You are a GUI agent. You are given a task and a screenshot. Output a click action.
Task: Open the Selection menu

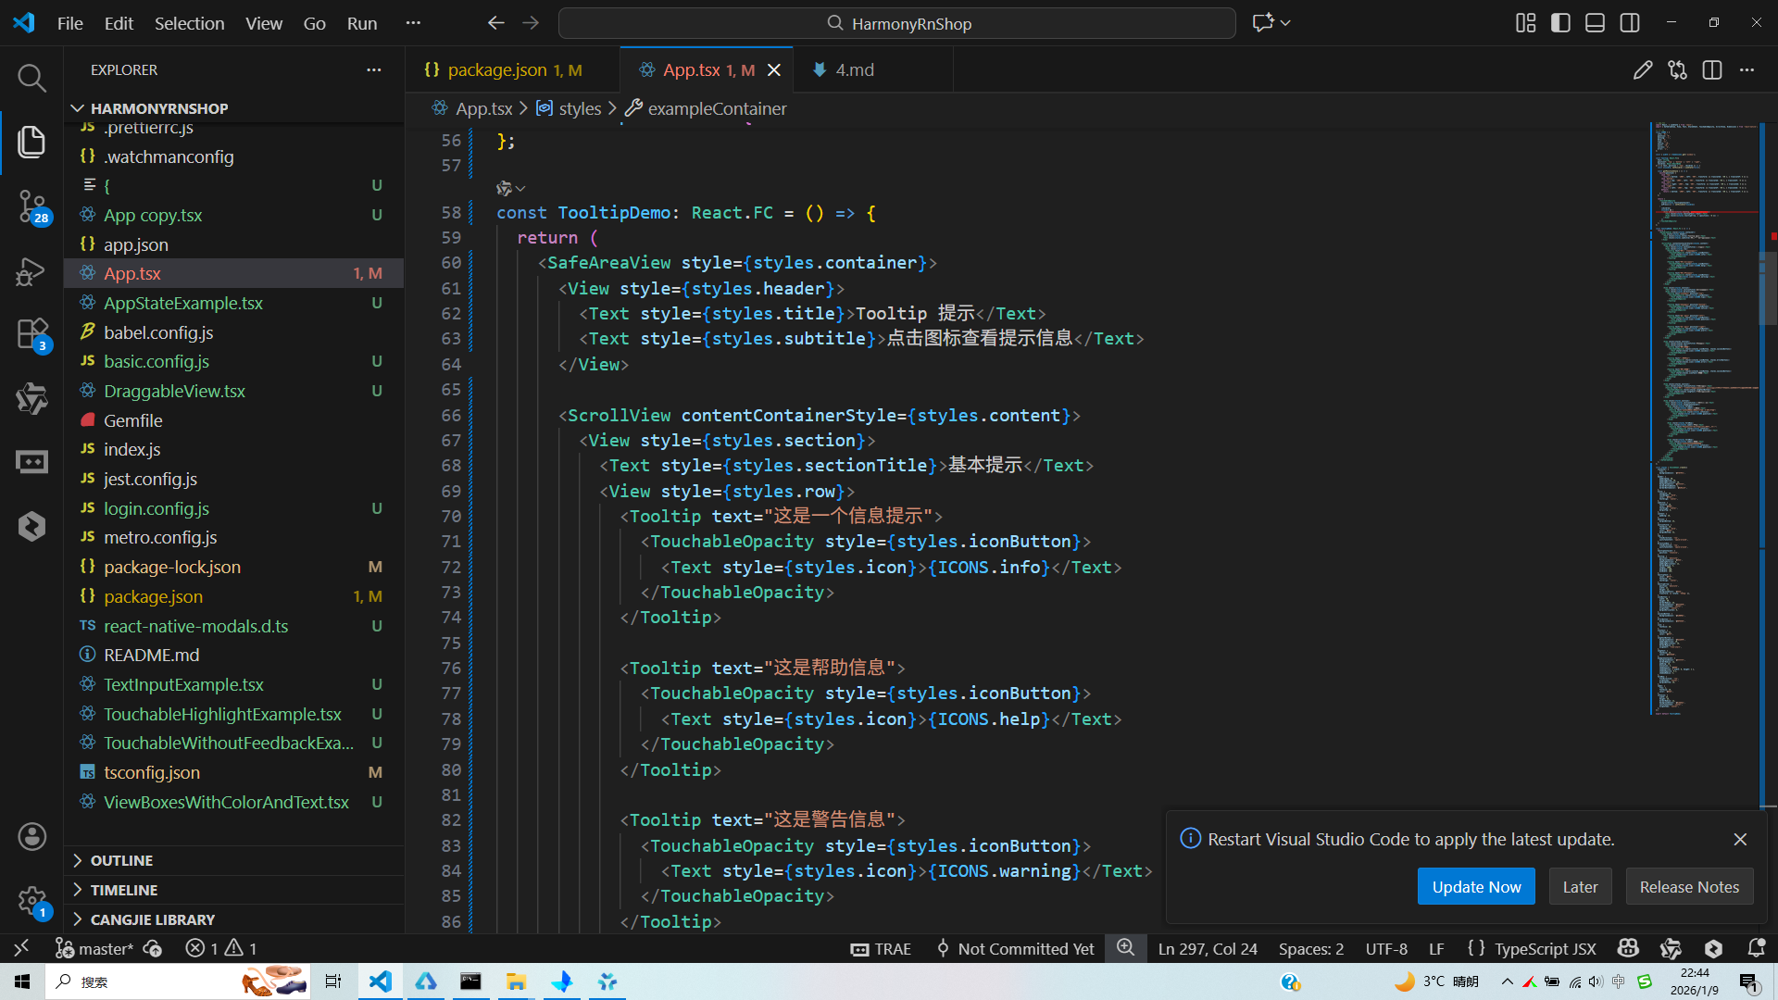pyautogui.click(x=189, y=23)
